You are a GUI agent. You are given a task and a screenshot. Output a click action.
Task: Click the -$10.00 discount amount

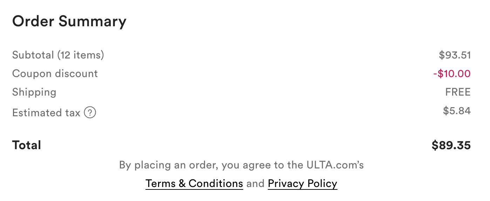tap(451, 74)
